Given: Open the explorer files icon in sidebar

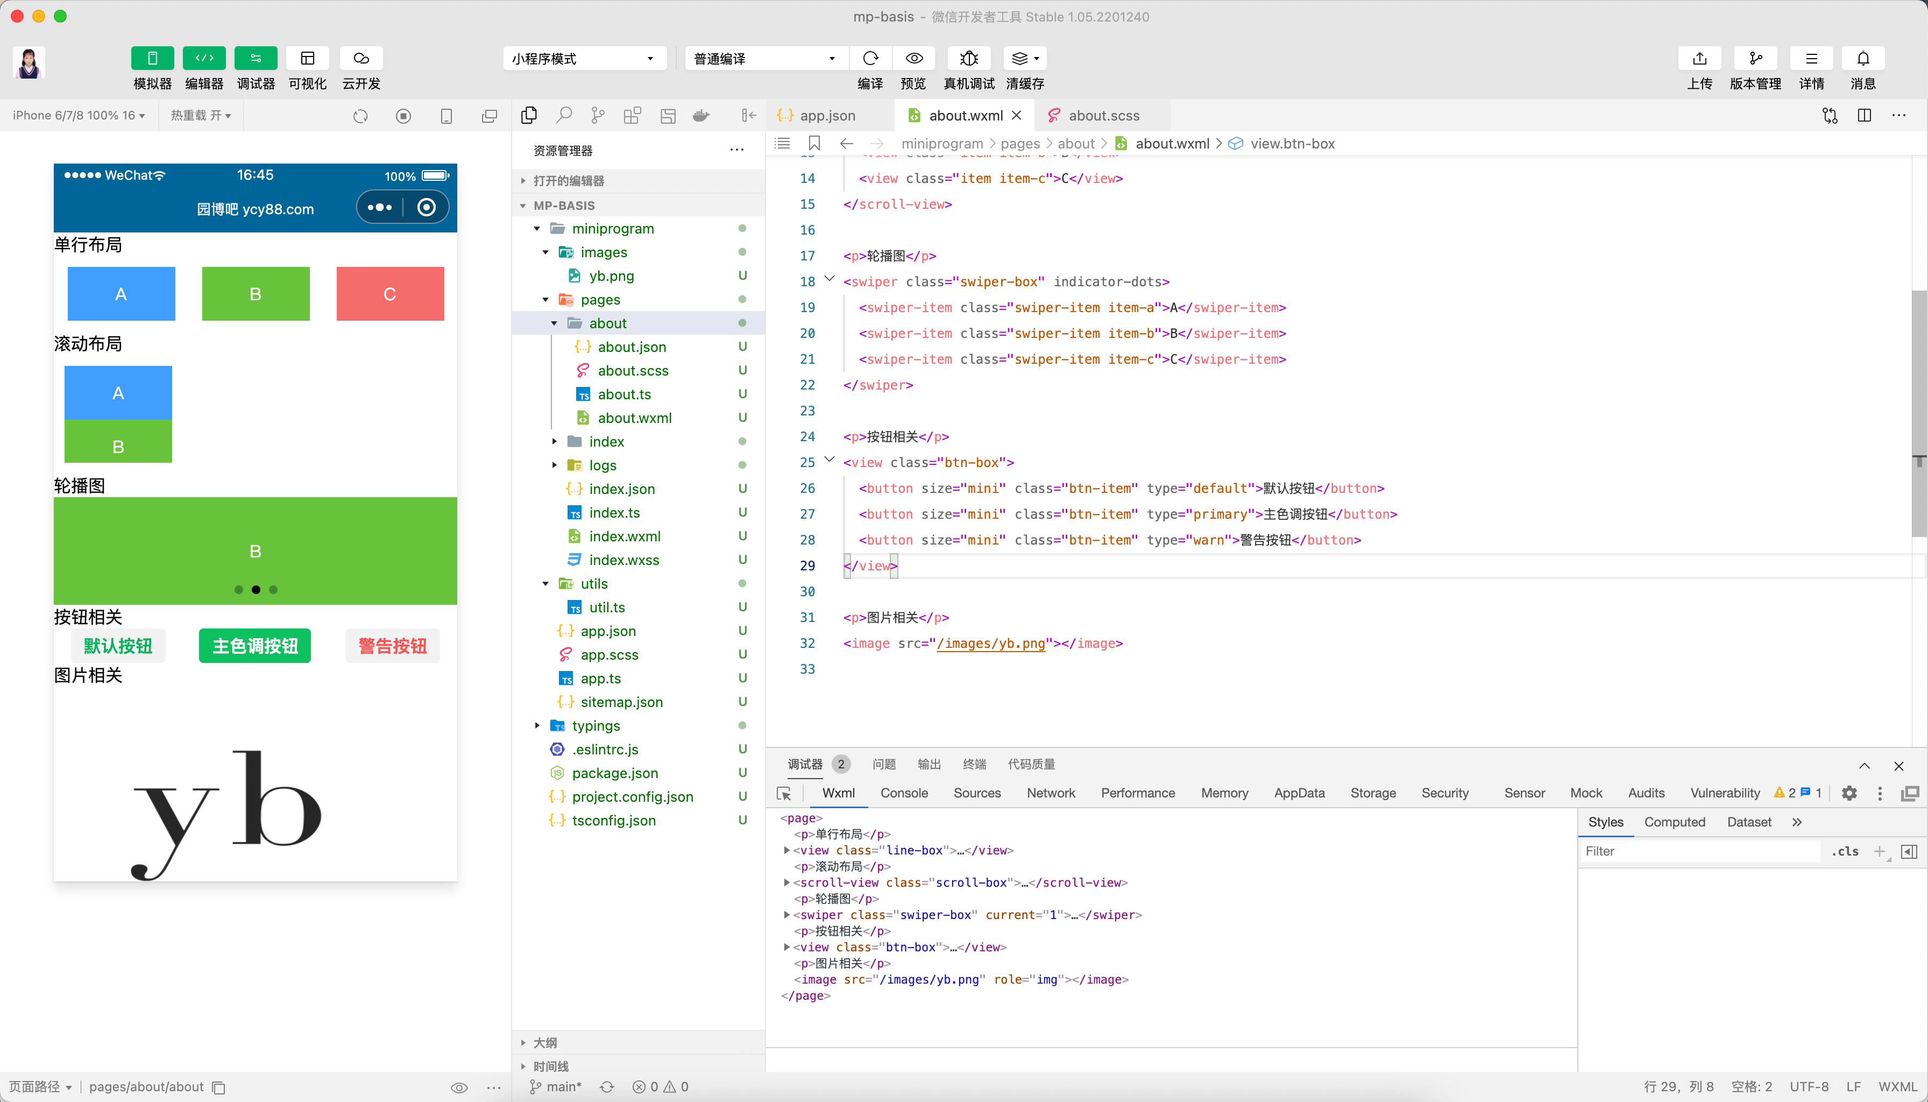Looking at the screenshot, I should coord(529,115).
